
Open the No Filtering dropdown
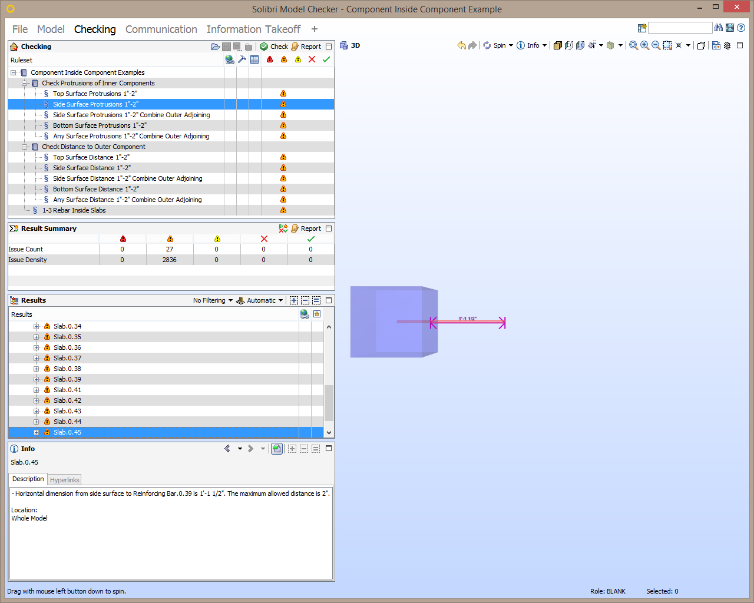[213, 300]
